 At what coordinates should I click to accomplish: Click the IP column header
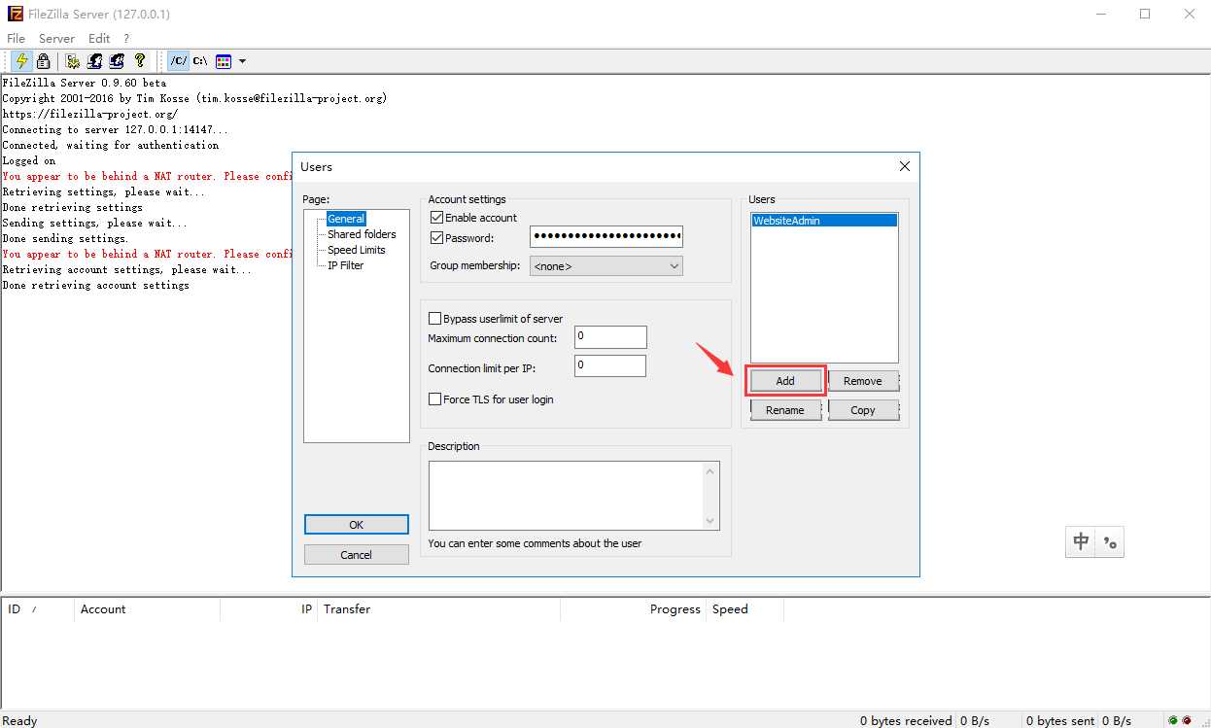(x=269, y=609)
